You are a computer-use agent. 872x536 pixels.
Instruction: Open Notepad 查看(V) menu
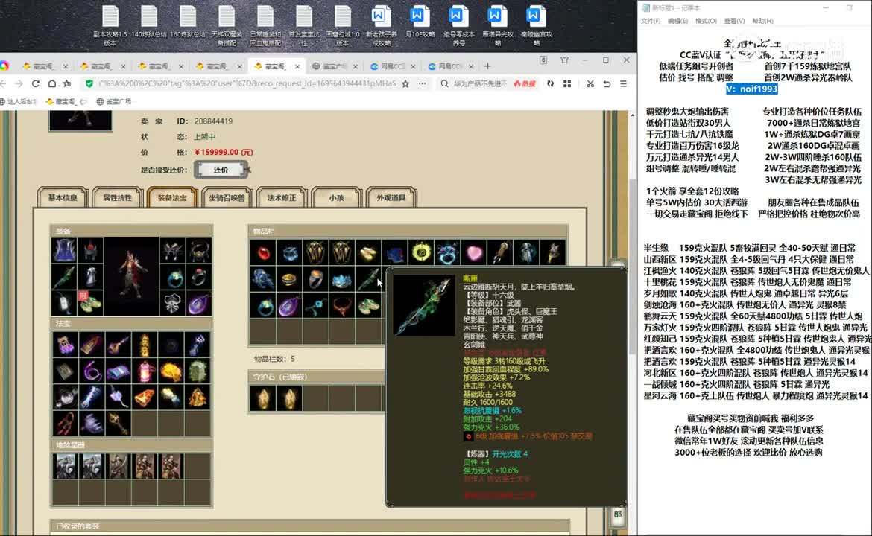(x=734, y=21)
